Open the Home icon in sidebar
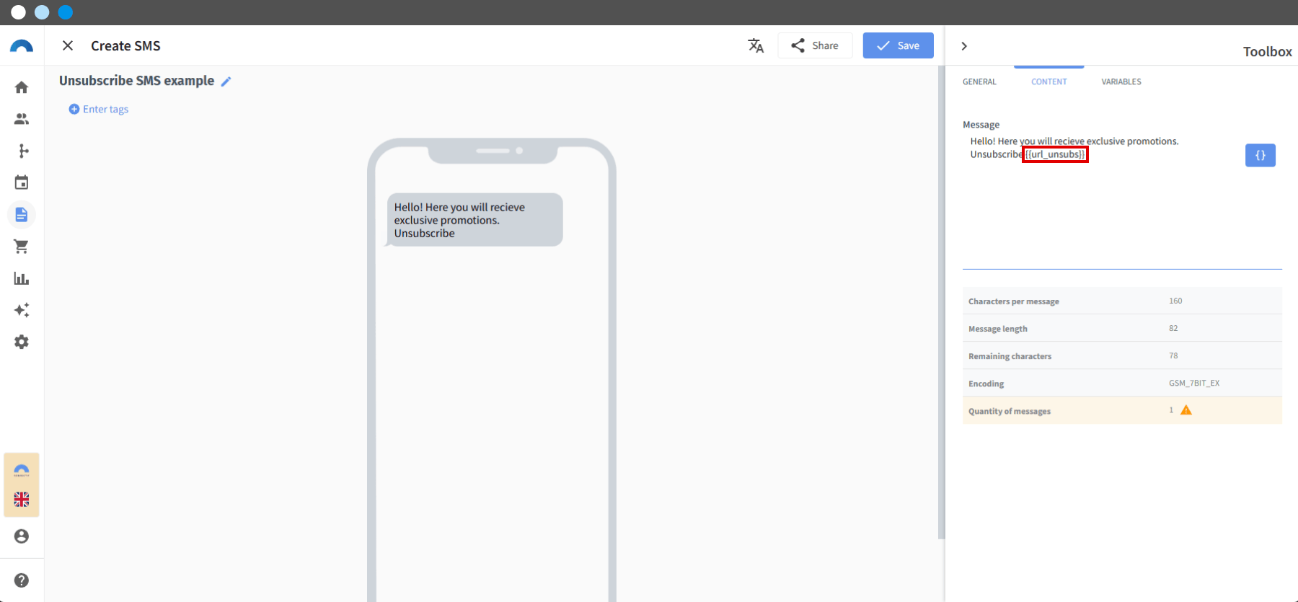Screen dimensions: 1298x602 22,87
